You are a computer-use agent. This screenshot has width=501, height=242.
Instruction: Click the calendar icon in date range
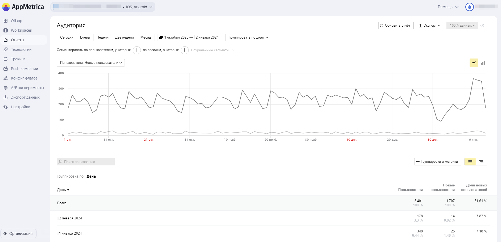pos(161,37)
